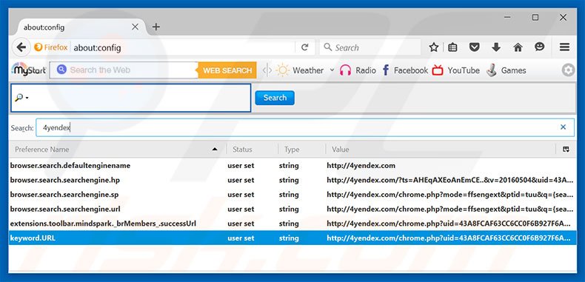
Task: Select the keyword.URL preference row
Action: pyautogui.click(x=292, y=238)
